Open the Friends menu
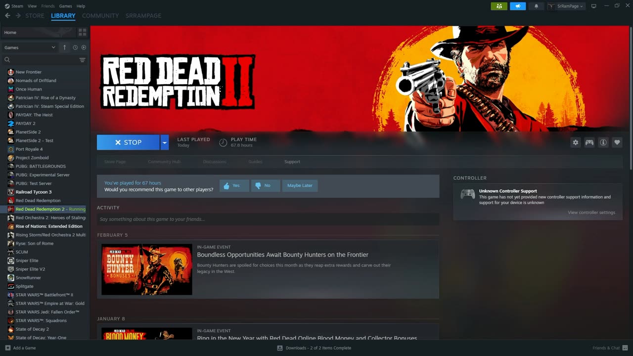The image size is (633, 356). point(48,6)
